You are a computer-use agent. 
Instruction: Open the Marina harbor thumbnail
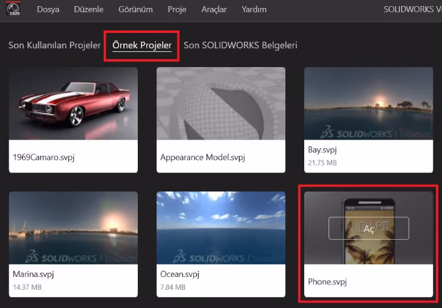(73, 228)
